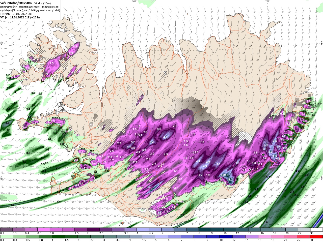Select the dark green rain swatch between 1 and 1.5
The image size is (323, 242).
(x=58, y=237)
